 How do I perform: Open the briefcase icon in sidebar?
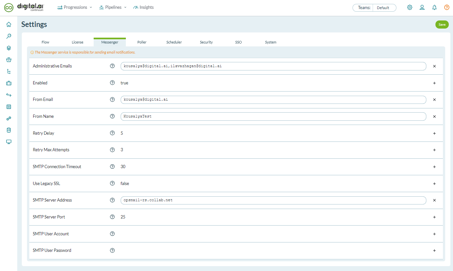[9, 83]
